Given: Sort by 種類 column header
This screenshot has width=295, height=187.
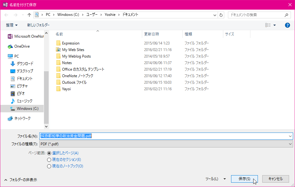Looking at the screenshot, I should [x=188, y=34].
